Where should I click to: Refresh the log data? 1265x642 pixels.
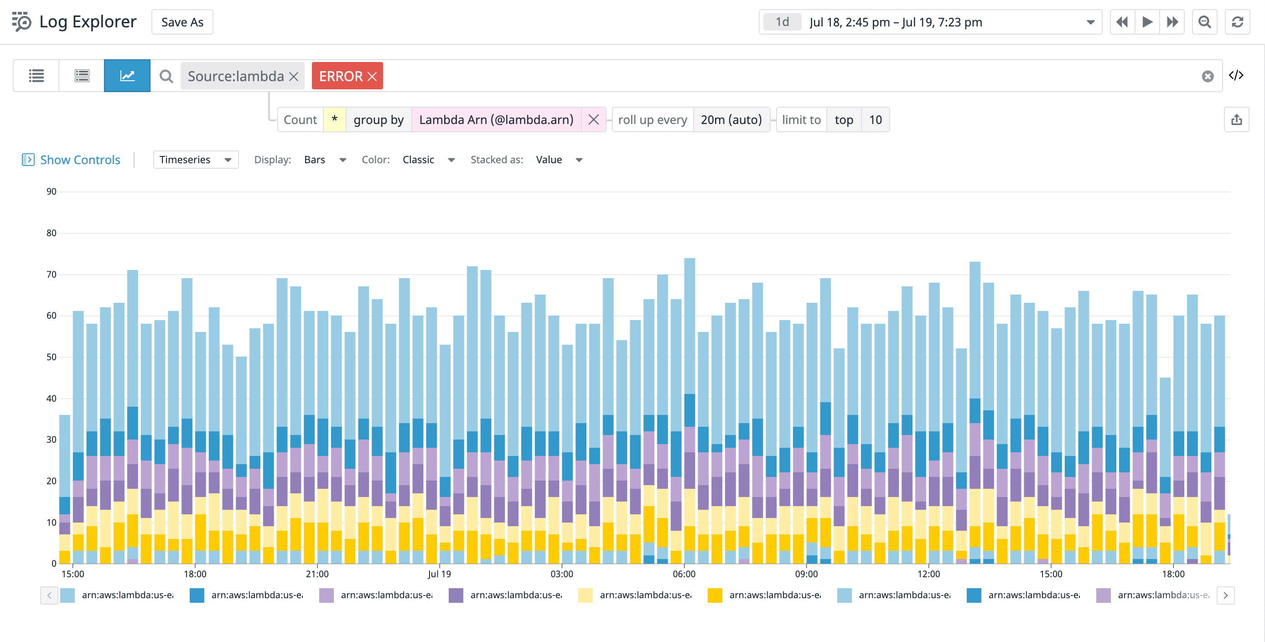pos(1238,21)
